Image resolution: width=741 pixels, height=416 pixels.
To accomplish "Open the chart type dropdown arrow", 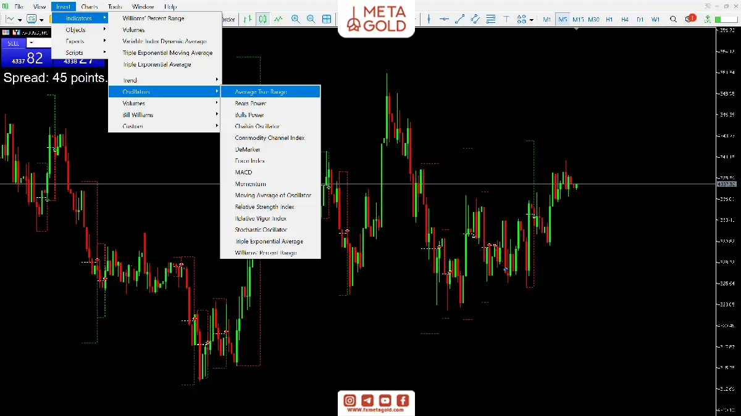I will pyautogui.click(x=20, y=20).
